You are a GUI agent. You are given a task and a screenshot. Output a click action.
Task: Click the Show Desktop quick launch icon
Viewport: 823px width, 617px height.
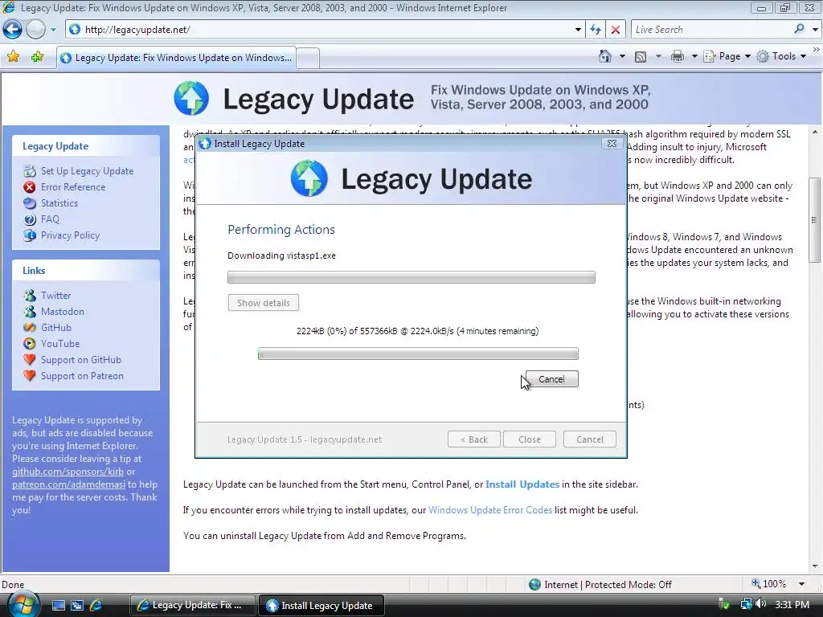pos(58,605)
